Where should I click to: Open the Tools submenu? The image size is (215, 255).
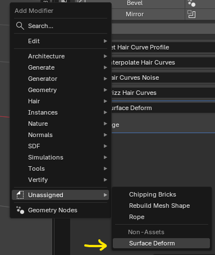click(60, 169)
